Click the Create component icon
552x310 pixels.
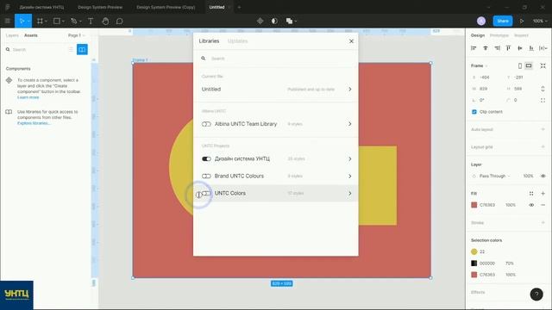pyautogui.click(x=260, y=21)
